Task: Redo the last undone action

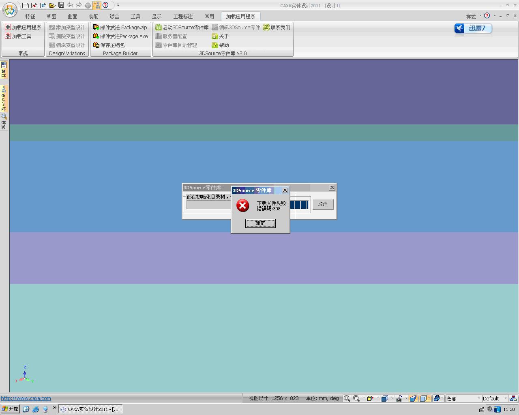Action: [x=79, y=5]
